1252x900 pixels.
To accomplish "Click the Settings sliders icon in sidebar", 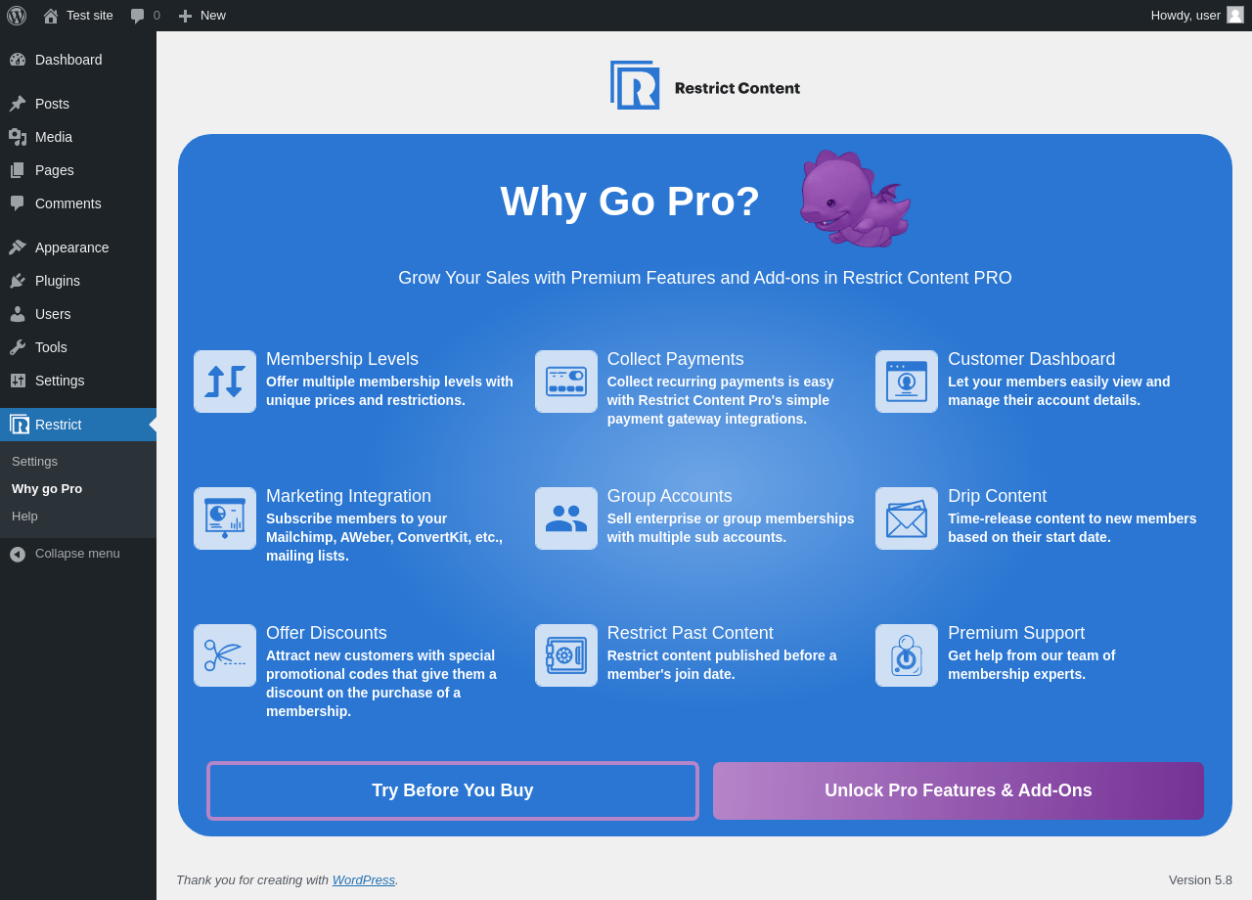I will [x=18, y=381].
